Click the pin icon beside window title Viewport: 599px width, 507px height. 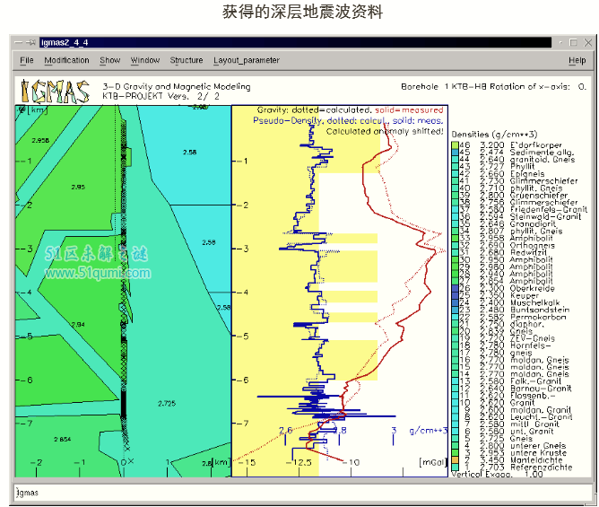tap(31, 42)
